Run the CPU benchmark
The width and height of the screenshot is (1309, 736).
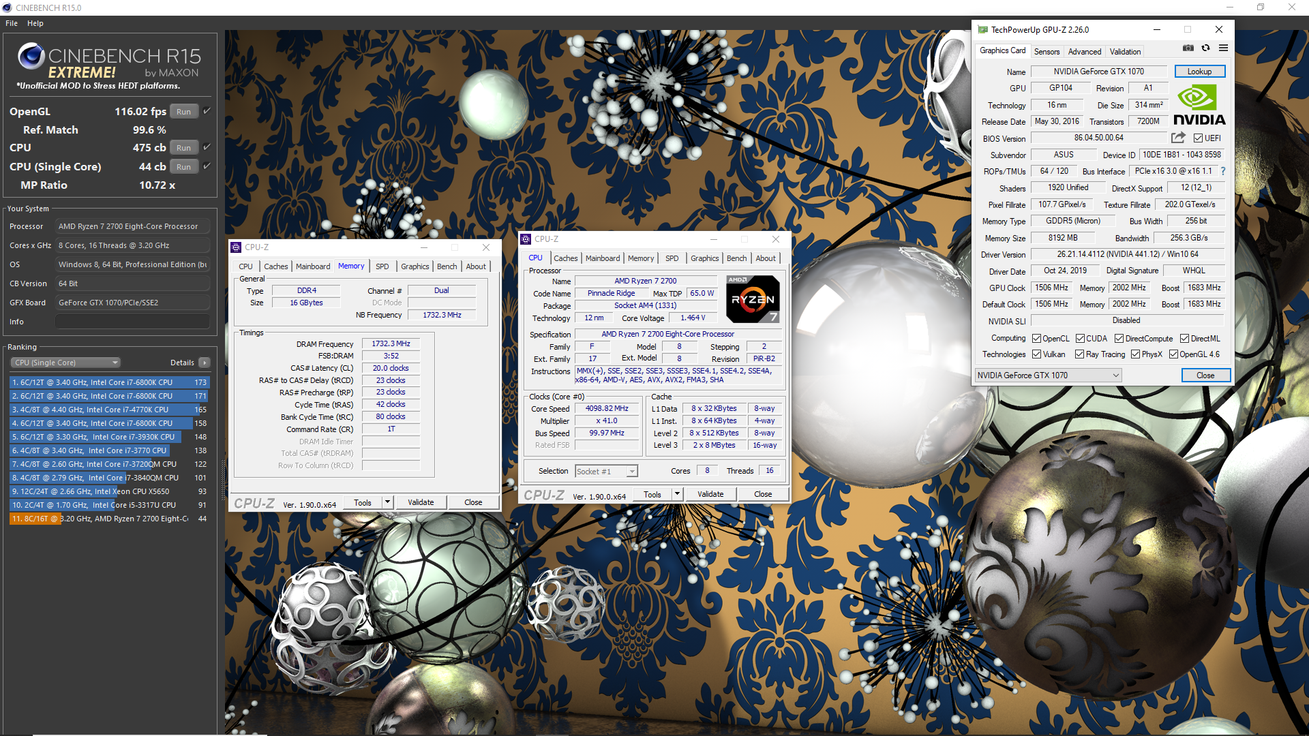pos(183,148)
